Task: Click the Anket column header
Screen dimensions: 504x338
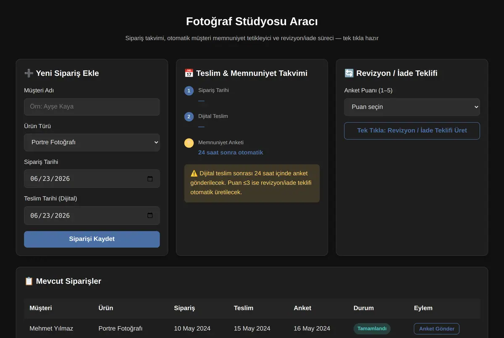Action: [302, 308]
